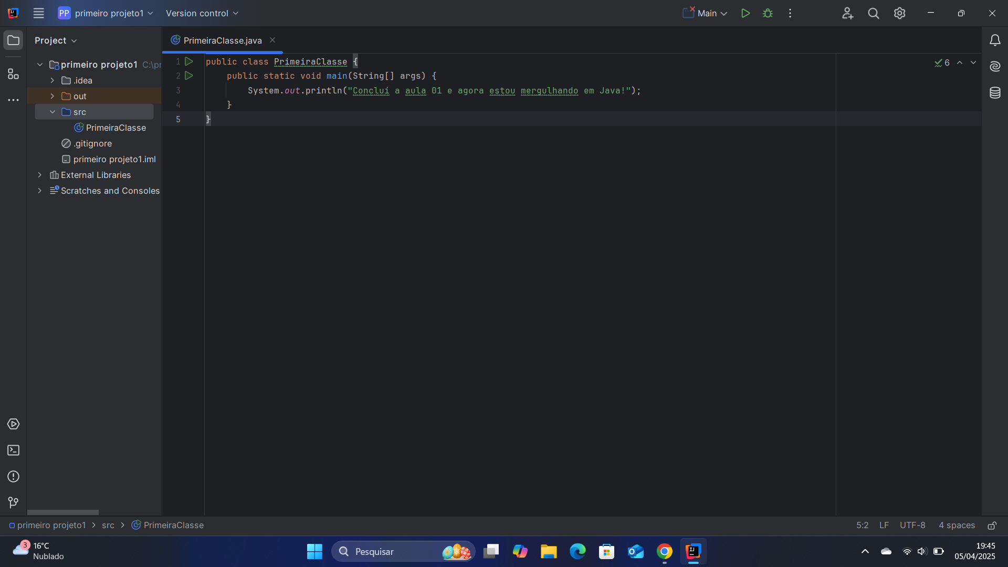Open the AI Assistant spiral icon

[x=995, y=66]
